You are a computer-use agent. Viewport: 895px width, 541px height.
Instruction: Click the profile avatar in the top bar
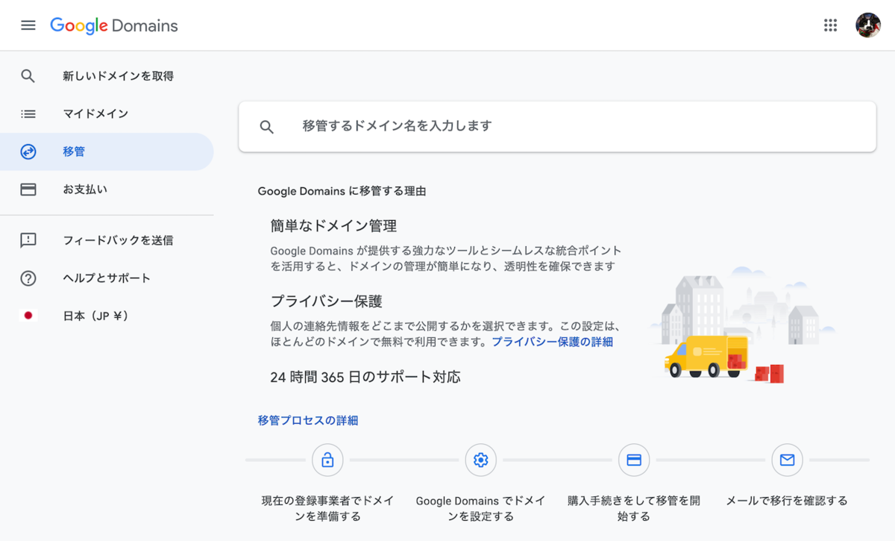pyautogui.click(x=867, y=25)
